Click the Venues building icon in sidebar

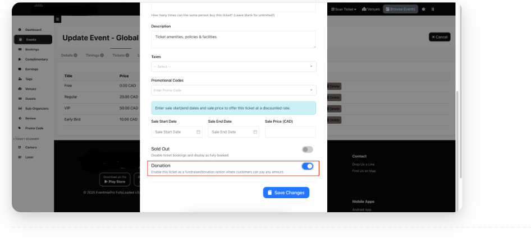[20, 88]
